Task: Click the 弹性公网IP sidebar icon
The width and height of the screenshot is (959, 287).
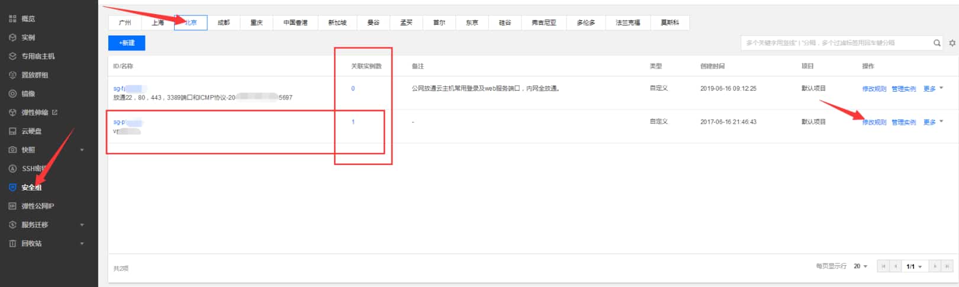Action: click(x=12, y=206)
